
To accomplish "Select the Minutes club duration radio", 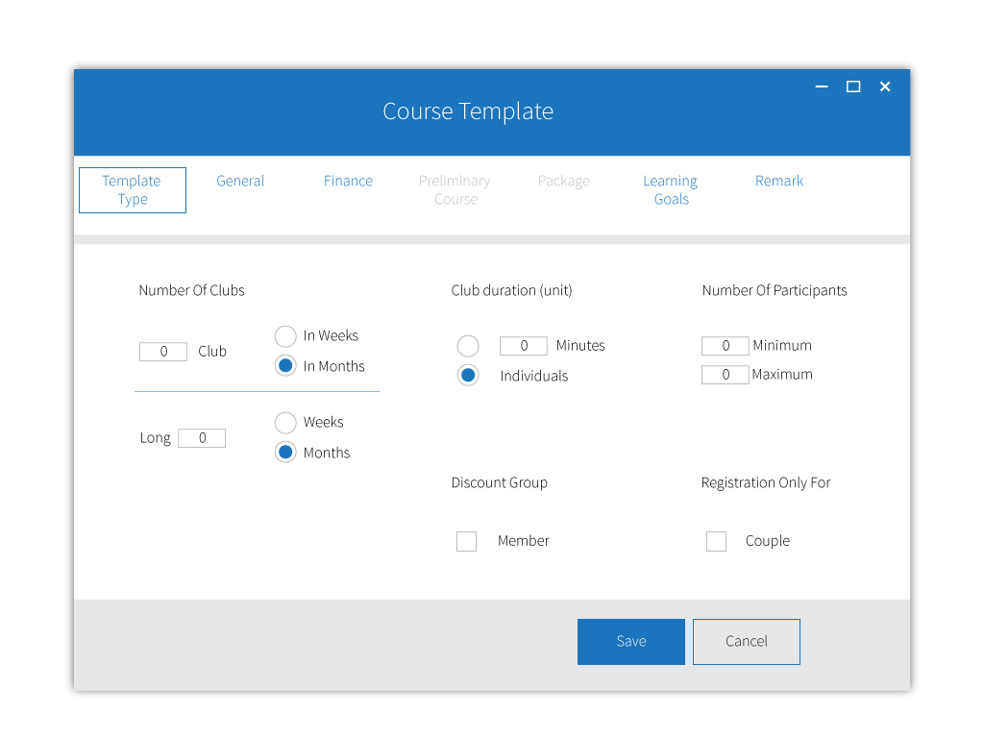I will click(x=468, y=346).
